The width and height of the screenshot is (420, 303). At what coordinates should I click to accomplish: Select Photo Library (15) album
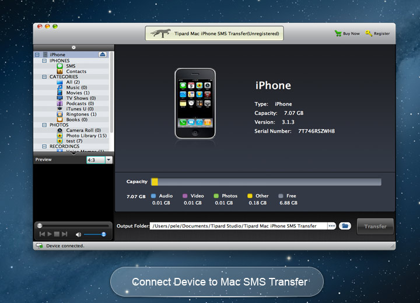[x=86, y=135]
